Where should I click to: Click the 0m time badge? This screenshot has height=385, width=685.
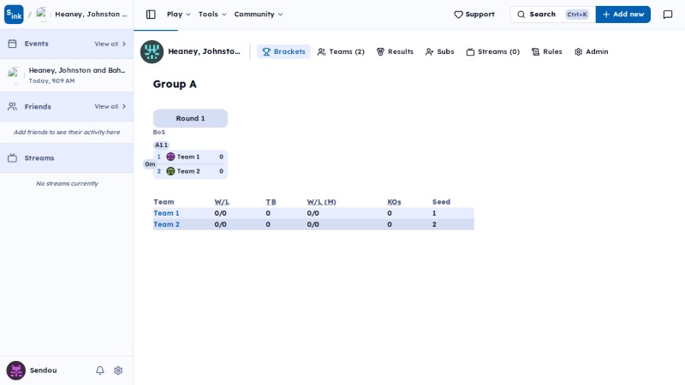click(150, 164)
